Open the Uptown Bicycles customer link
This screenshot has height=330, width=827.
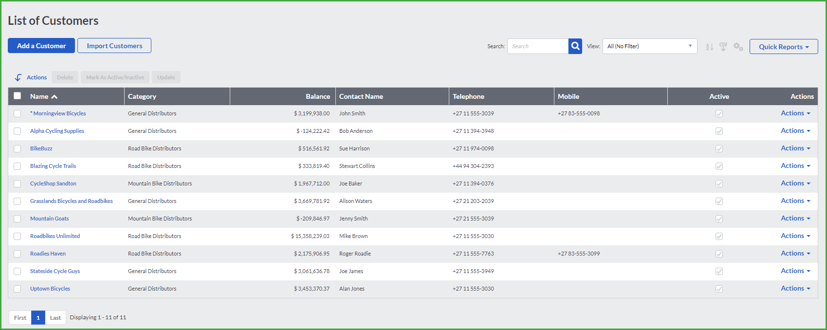click(50, 289)
